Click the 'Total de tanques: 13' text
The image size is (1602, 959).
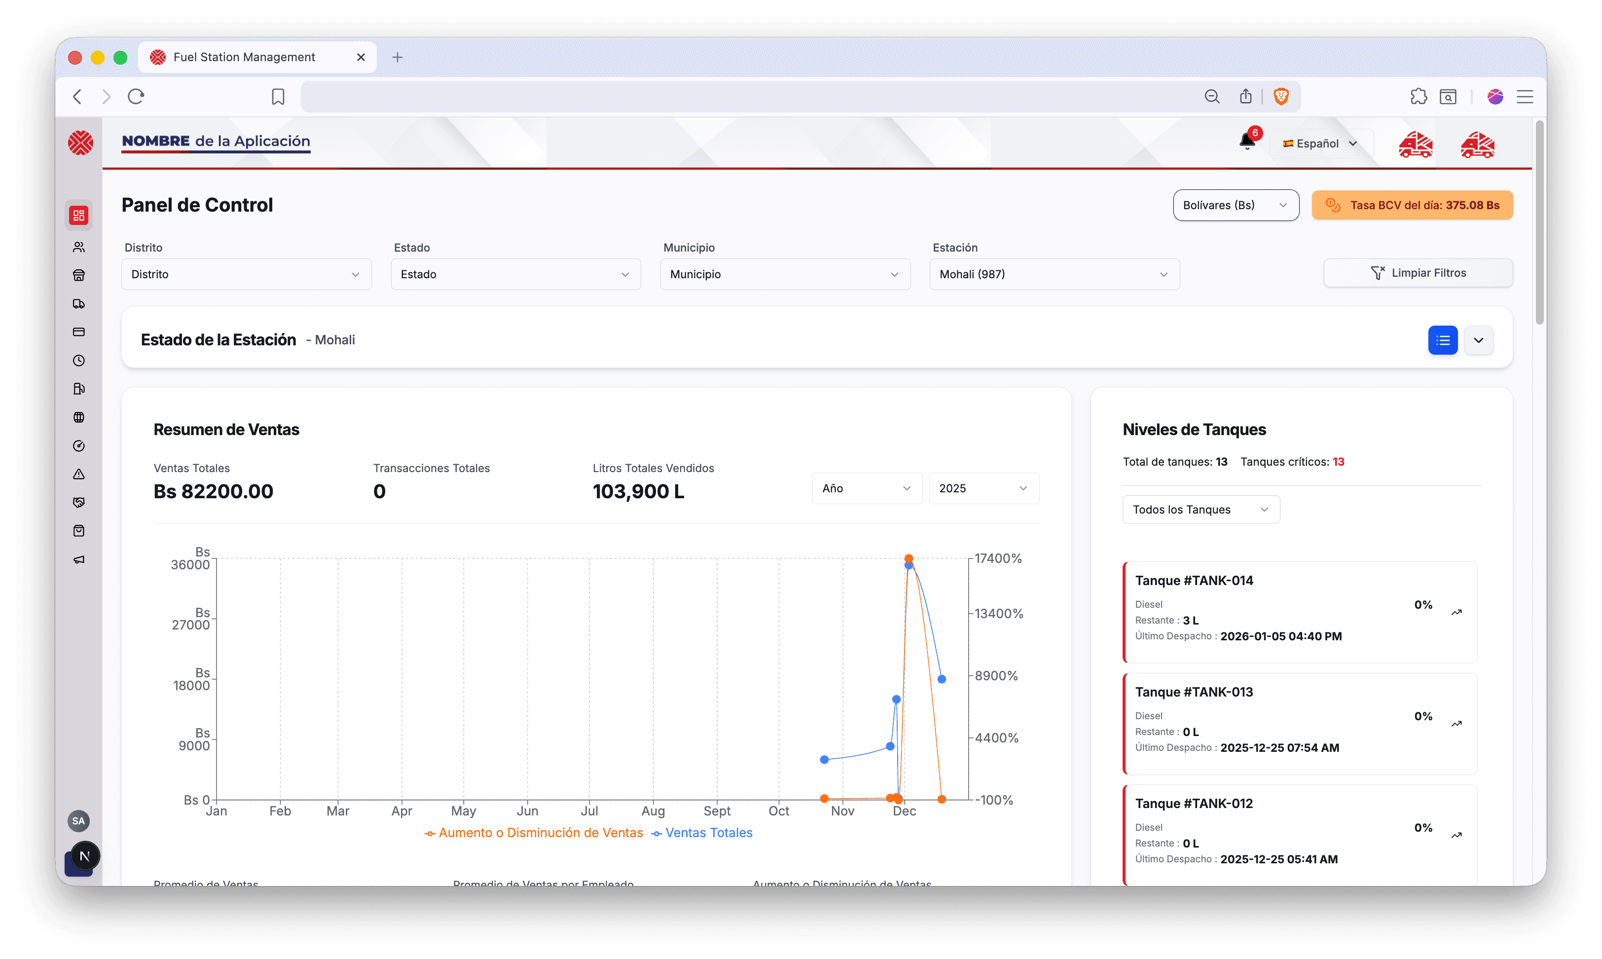coord(1174,461)
